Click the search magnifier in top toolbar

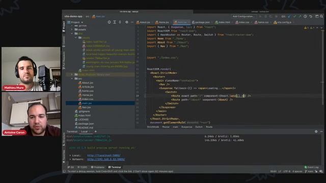coord(321,16)
